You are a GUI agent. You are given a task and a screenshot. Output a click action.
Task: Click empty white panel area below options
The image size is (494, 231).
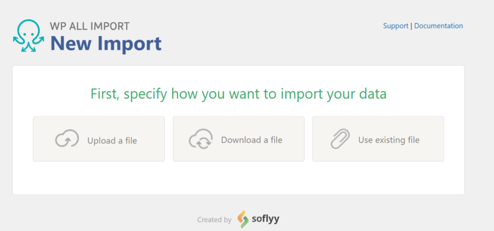pos(238,178)
